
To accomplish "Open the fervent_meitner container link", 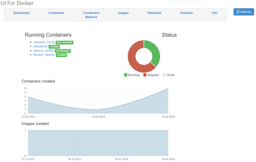I will point(44,55).
